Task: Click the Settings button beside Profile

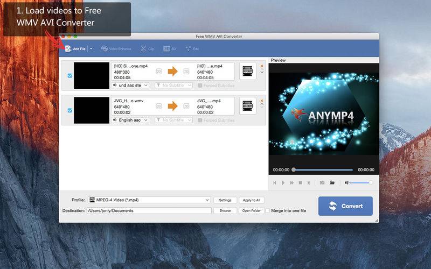Action: pyautogui.click(x=225, y=200)
